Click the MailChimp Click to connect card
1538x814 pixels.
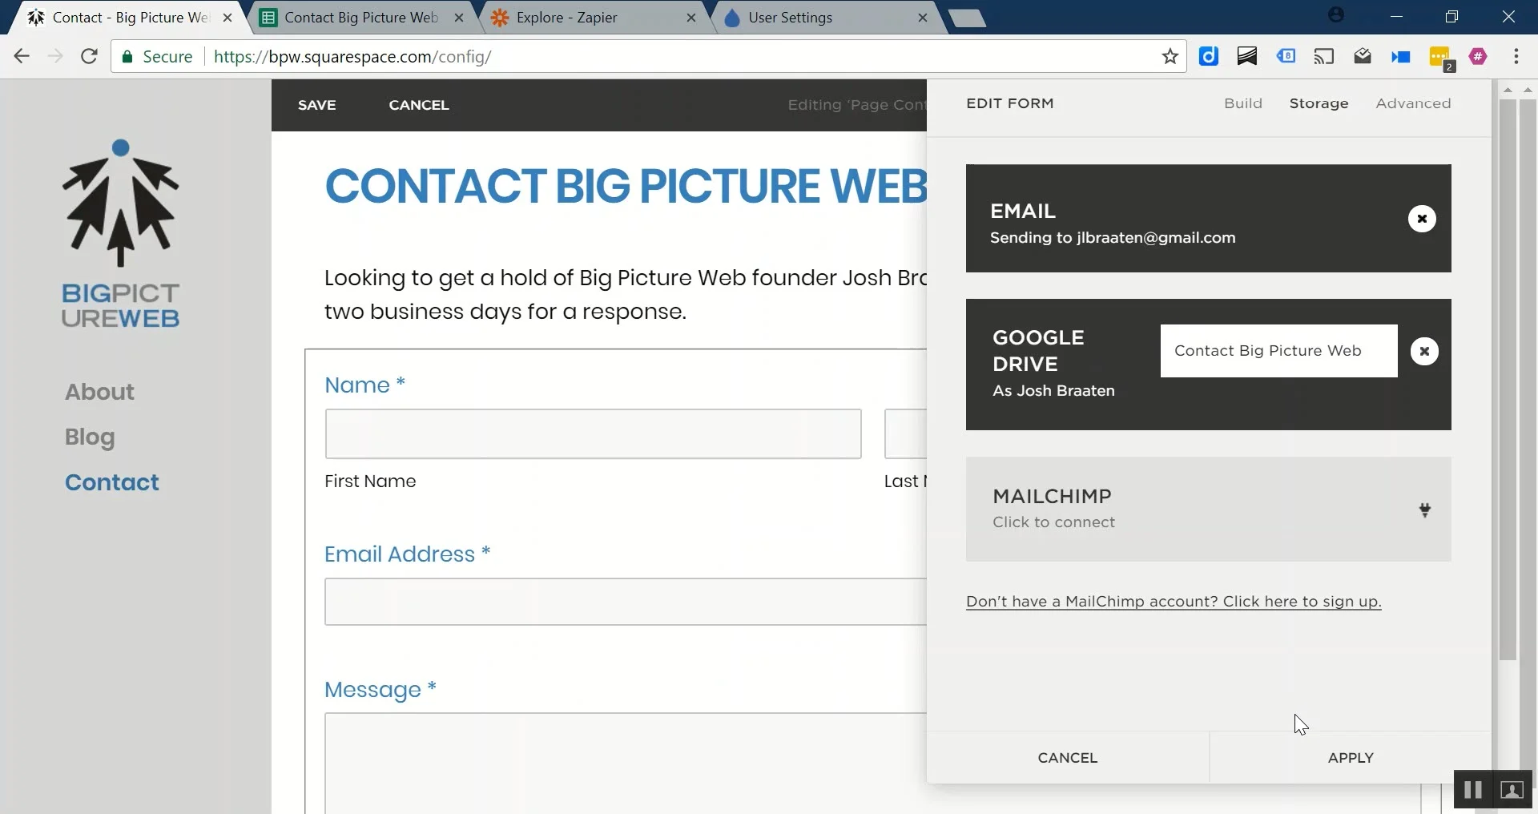[x=1208, y=509]
